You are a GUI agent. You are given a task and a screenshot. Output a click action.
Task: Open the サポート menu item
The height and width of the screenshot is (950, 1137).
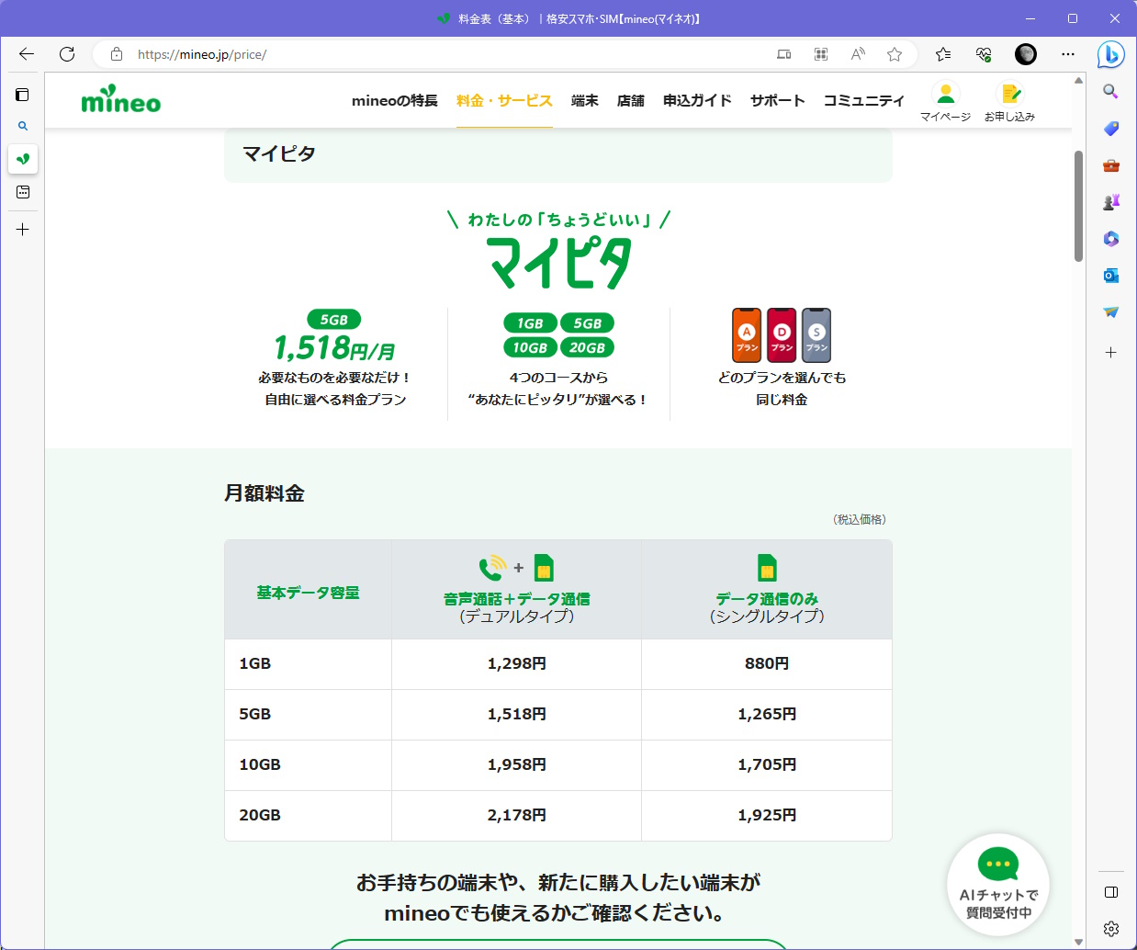tap(778, 100)
